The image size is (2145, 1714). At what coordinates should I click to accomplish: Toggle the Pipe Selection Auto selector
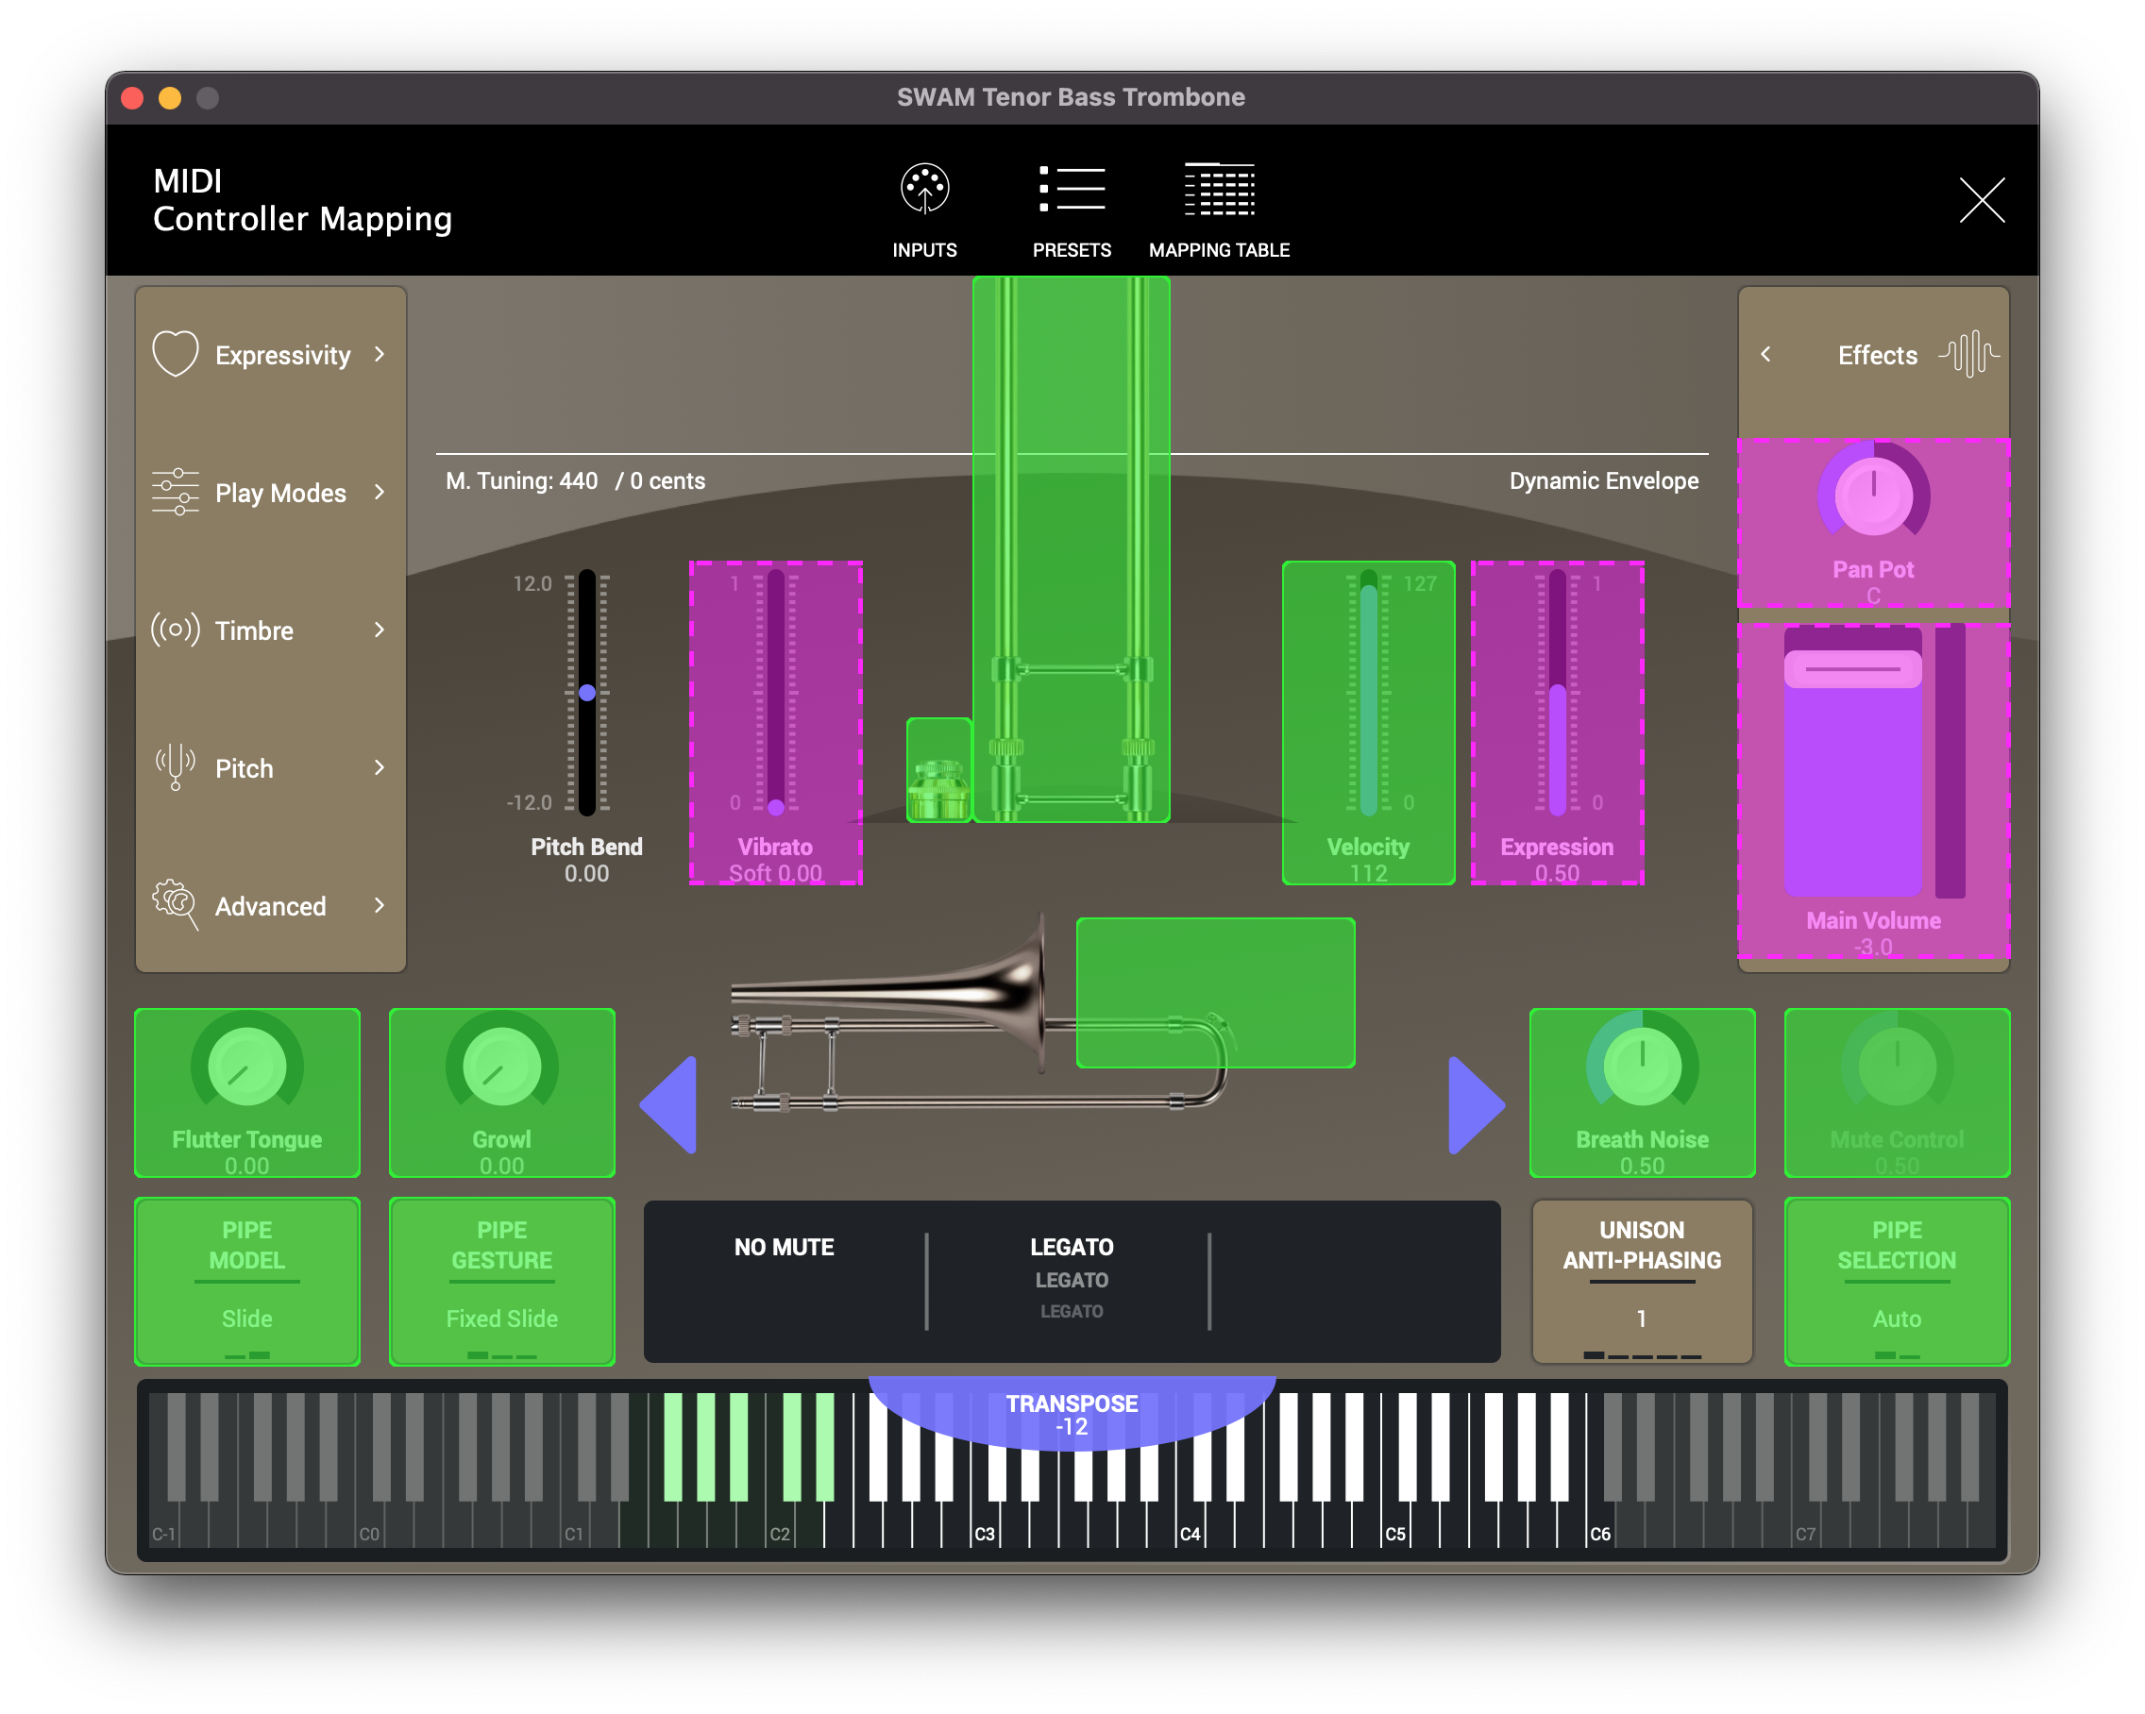(x=1897, y=1282)
